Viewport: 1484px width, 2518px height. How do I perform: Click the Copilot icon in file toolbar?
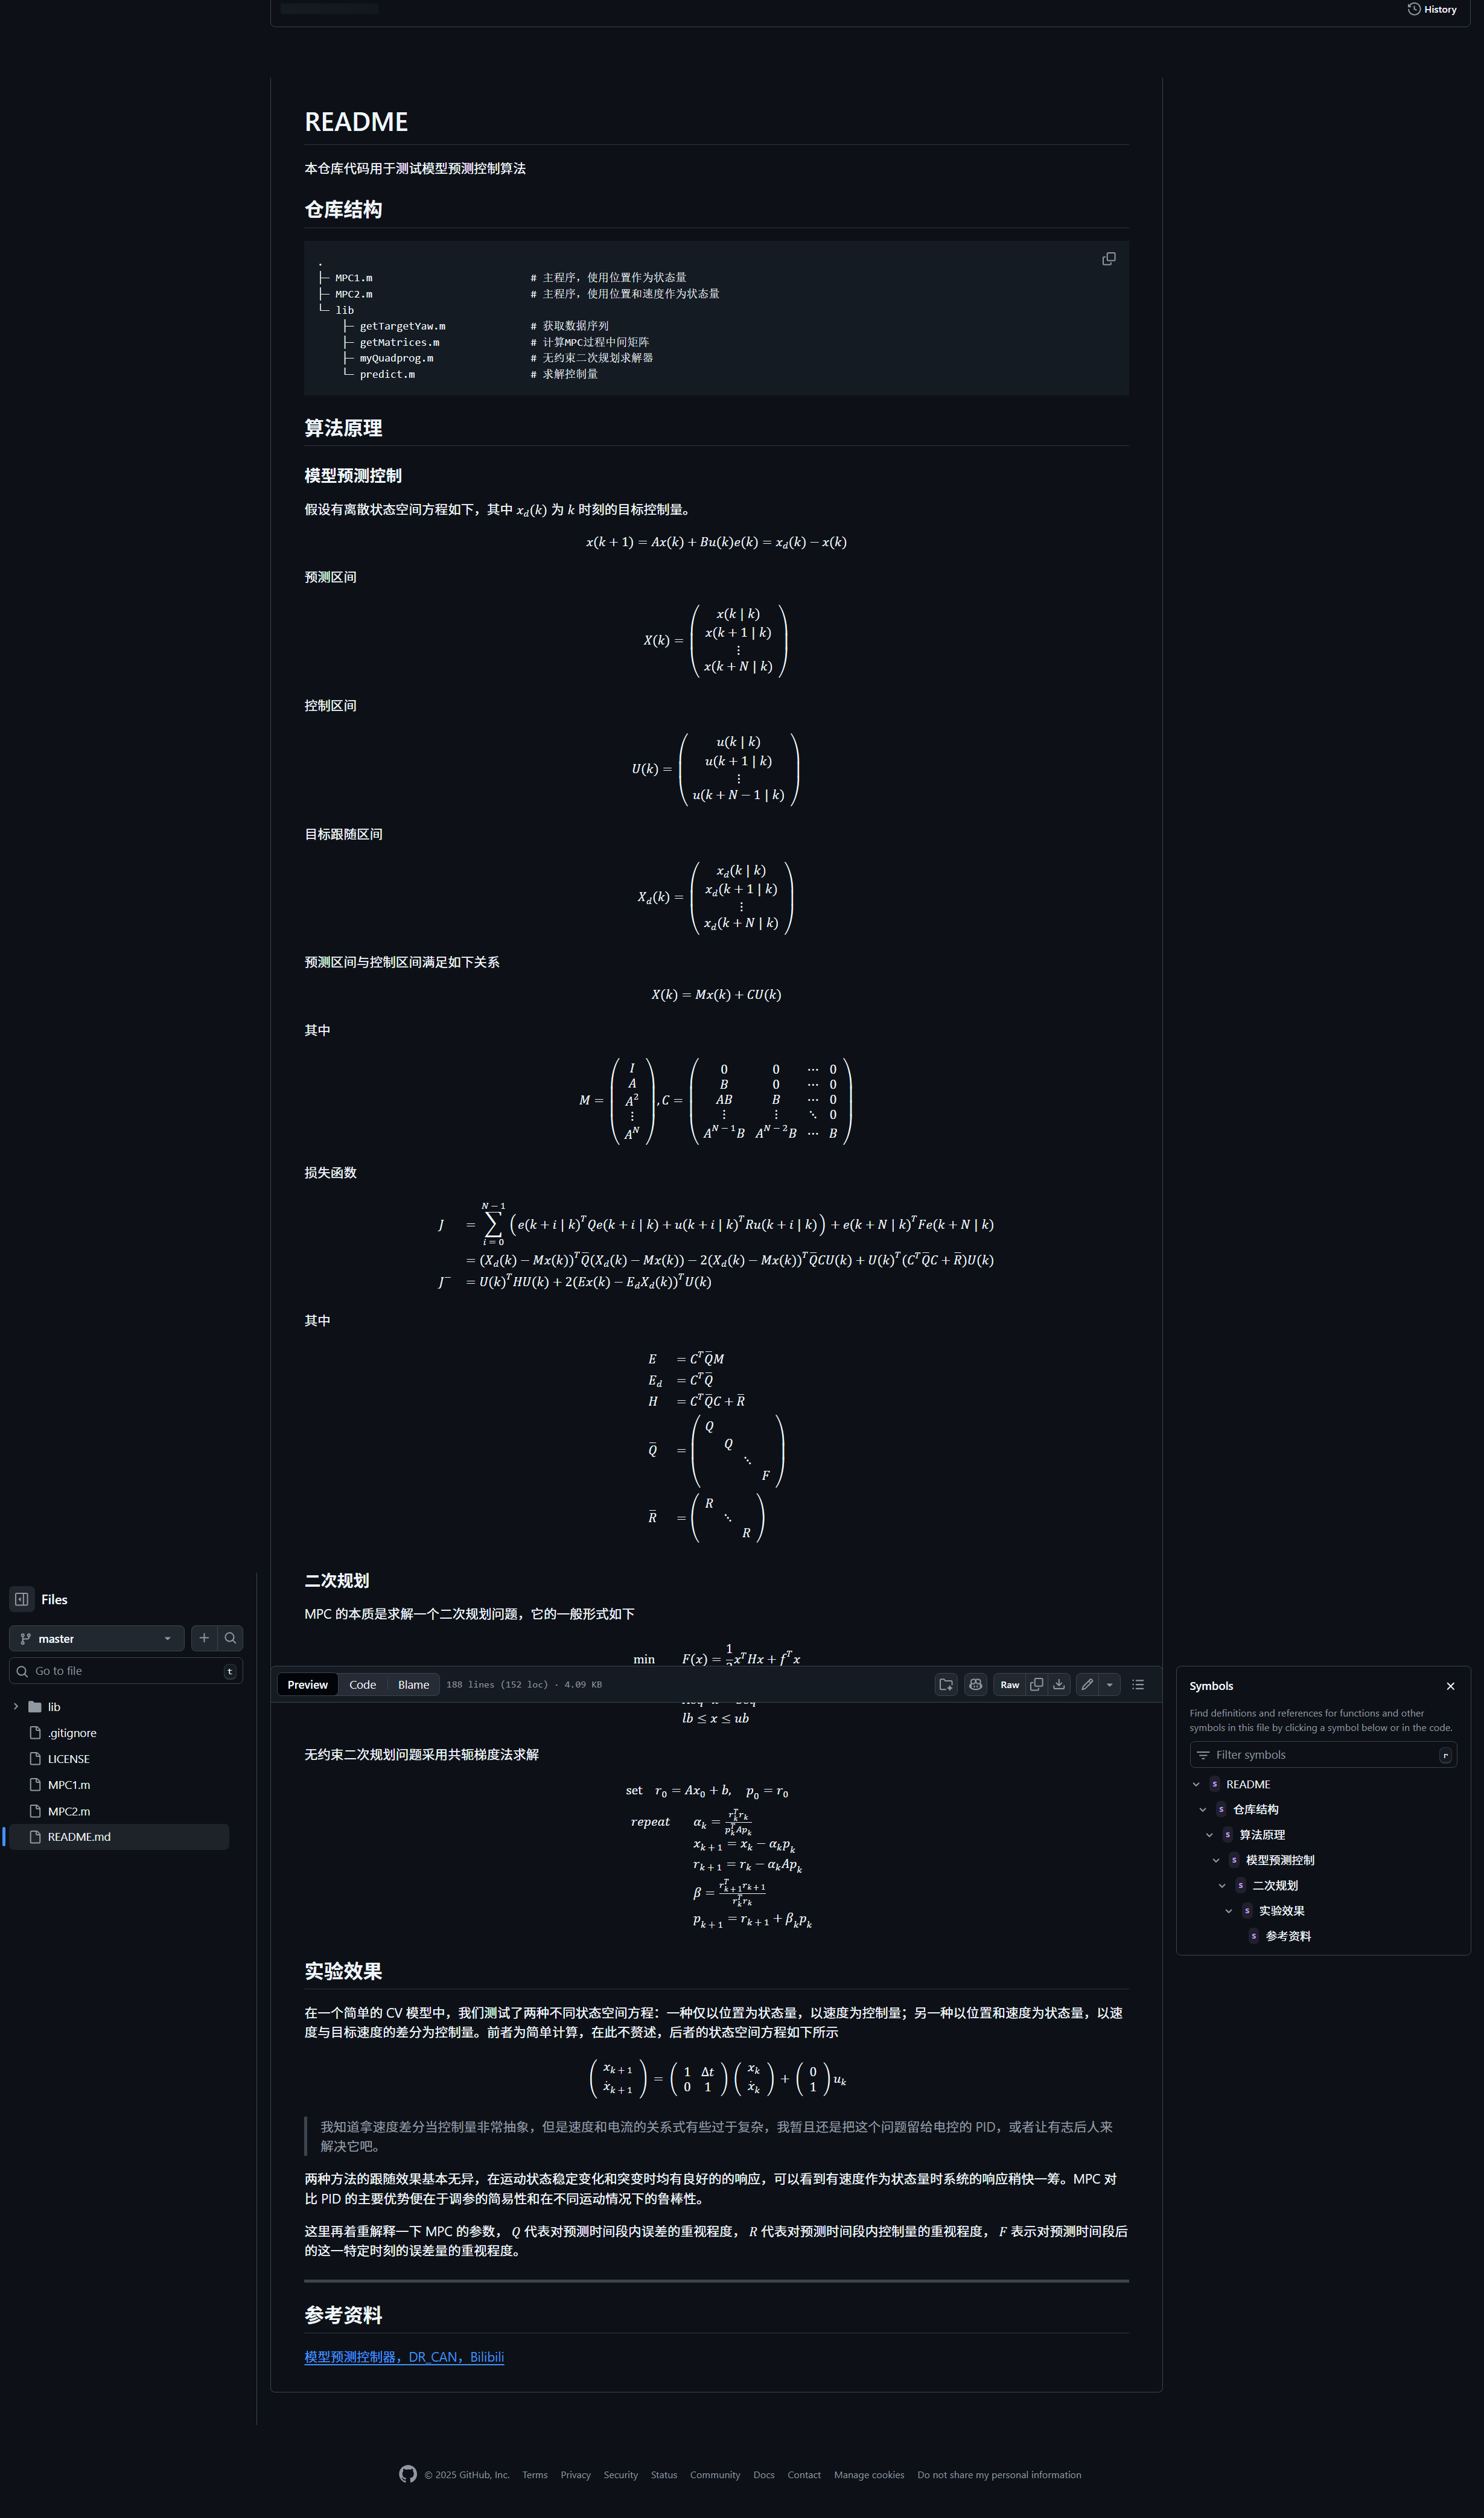pyautogui.click(x=976, y=1684)
